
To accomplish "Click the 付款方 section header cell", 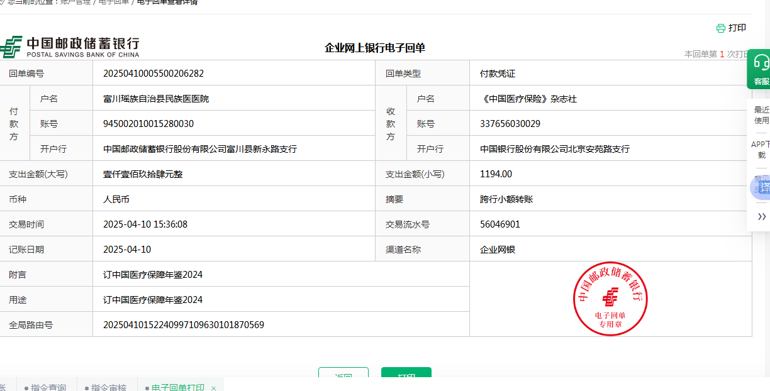I will [x=14, y=124].
